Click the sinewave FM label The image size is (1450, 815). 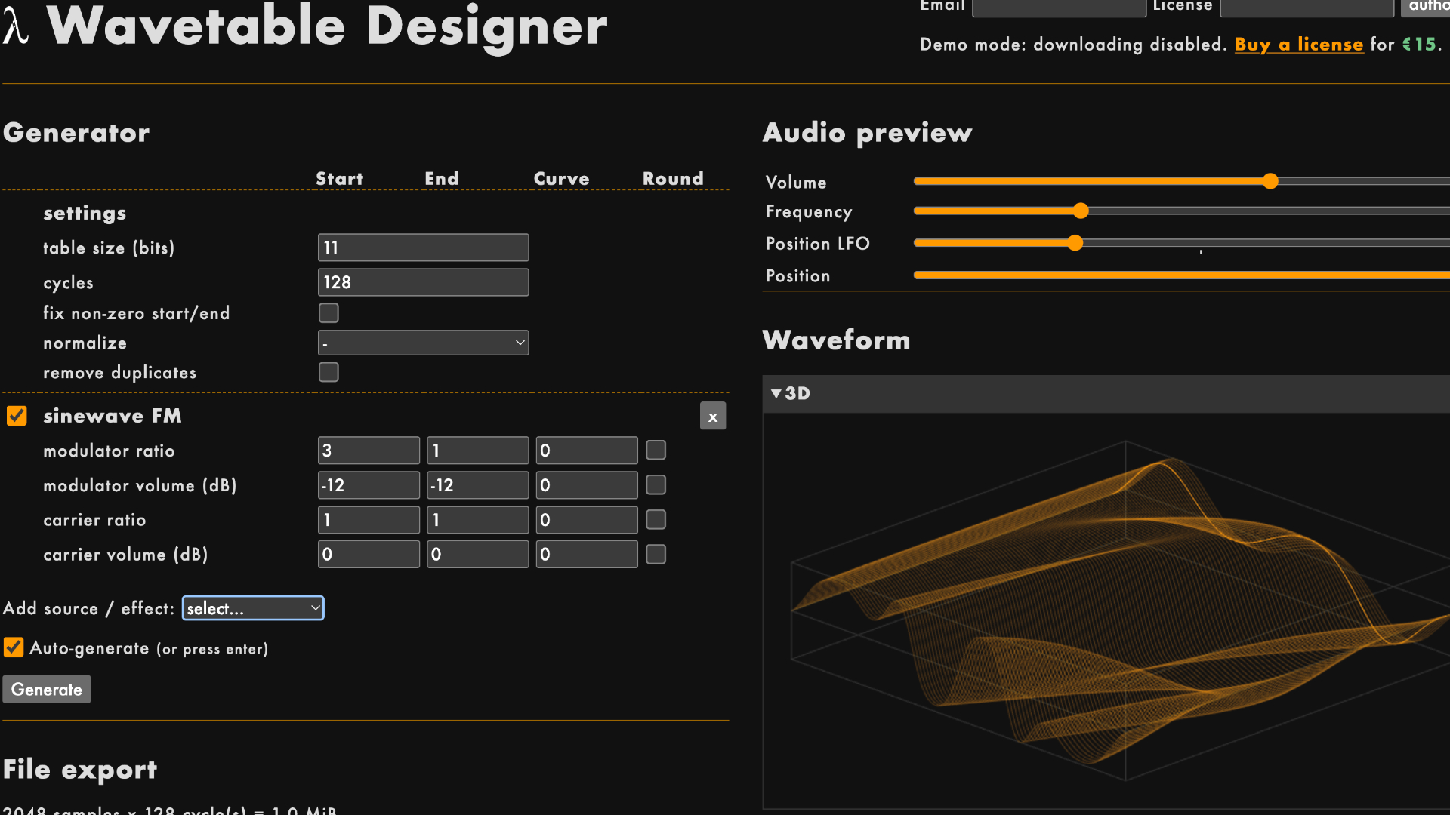113,416
